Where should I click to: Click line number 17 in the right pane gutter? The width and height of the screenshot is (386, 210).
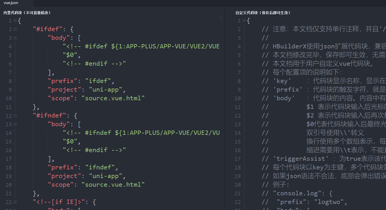click(x=238, y=159)
